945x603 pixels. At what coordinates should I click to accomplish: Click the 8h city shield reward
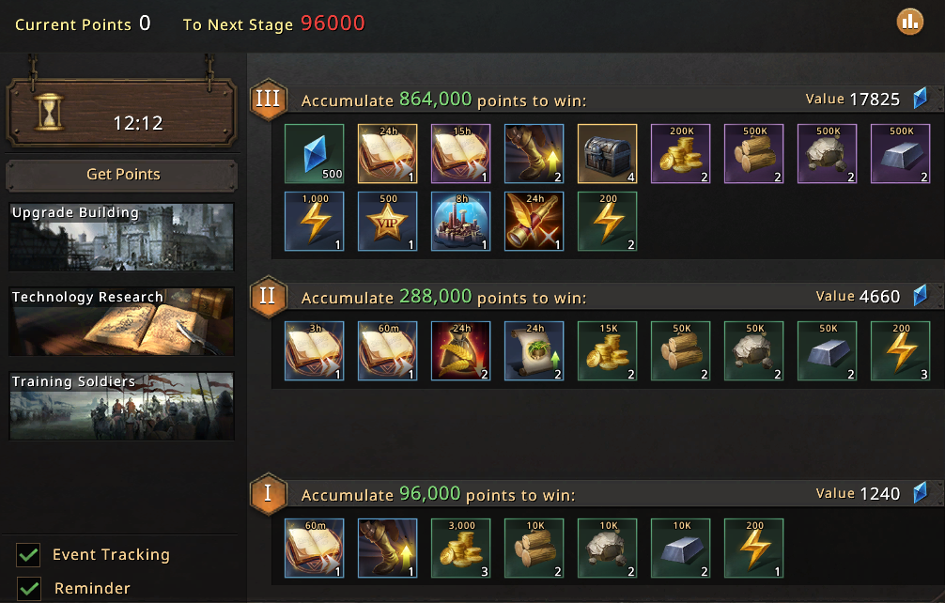[460, 221]
